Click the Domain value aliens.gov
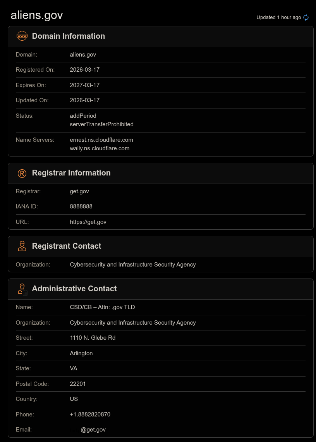 click(83, 55)
